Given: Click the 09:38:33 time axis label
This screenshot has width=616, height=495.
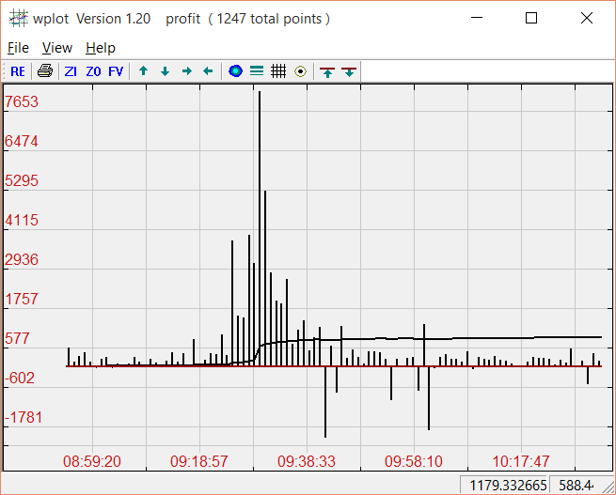Looking at the screenshot, I should point(307,461).
